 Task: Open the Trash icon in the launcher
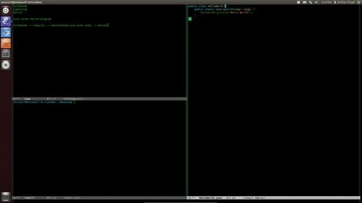(x=6, y=197)
